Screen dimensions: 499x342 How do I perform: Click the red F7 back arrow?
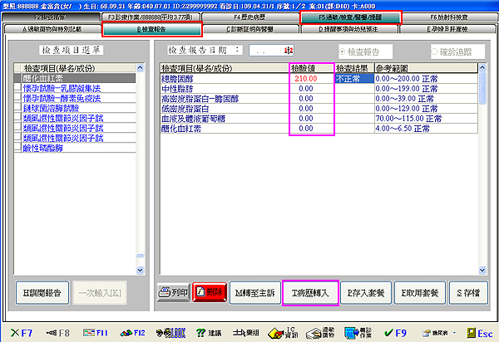[x=20, y=332]
